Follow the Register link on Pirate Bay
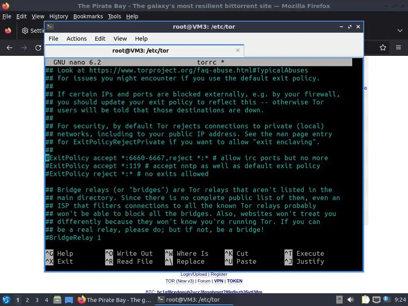This screenshot has height=306, width=408. [219, 274]
